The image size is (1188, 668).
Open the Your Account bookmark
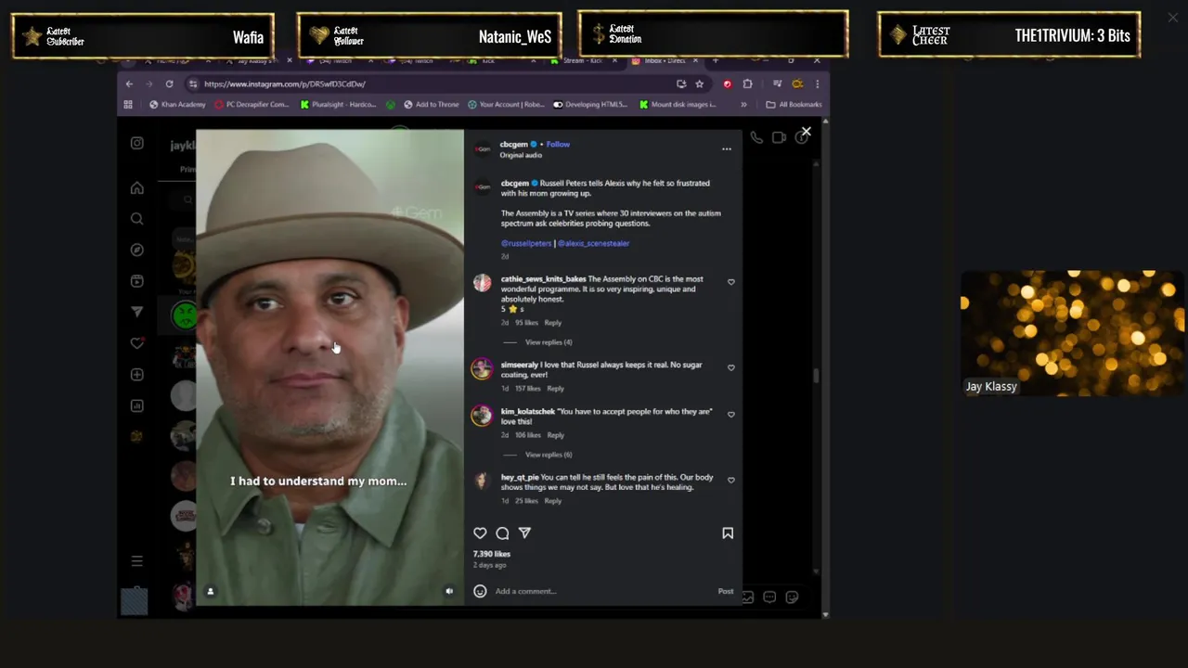click(x=506, y=105)
